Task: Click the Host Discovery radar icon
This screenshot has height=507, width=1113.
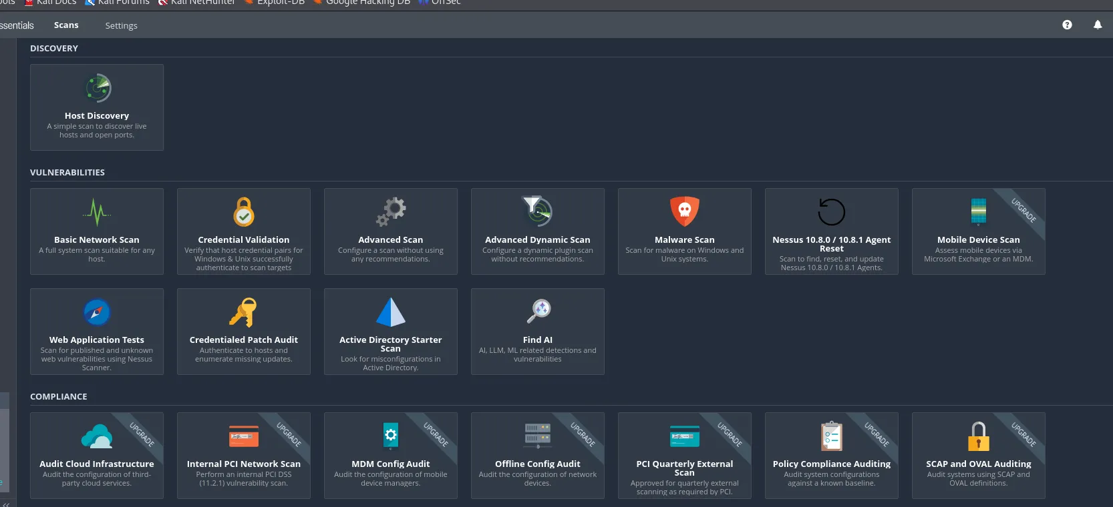Action: pos(98,88)
